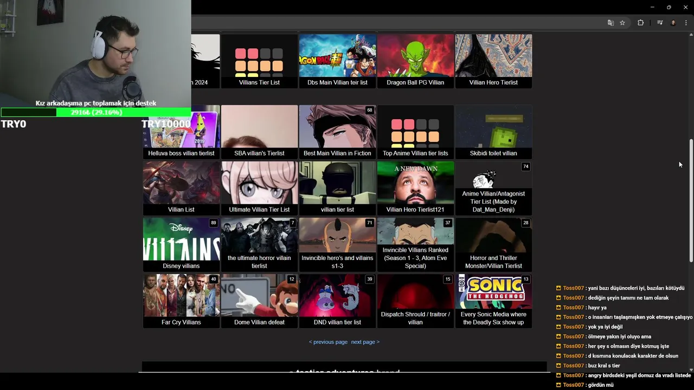
Task: Bookmark this page with the star icon
Action: (622, 23)
